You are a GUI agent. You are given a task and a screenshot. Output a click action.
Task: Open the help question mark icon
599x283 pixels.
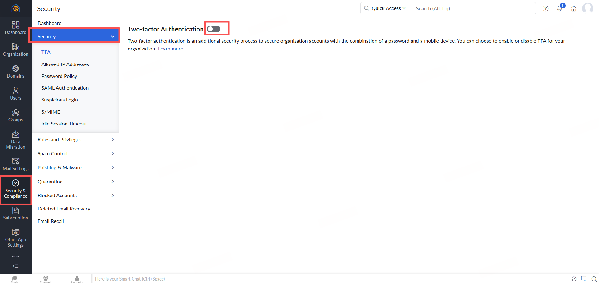pyautogui.click(x=546, y=8)
